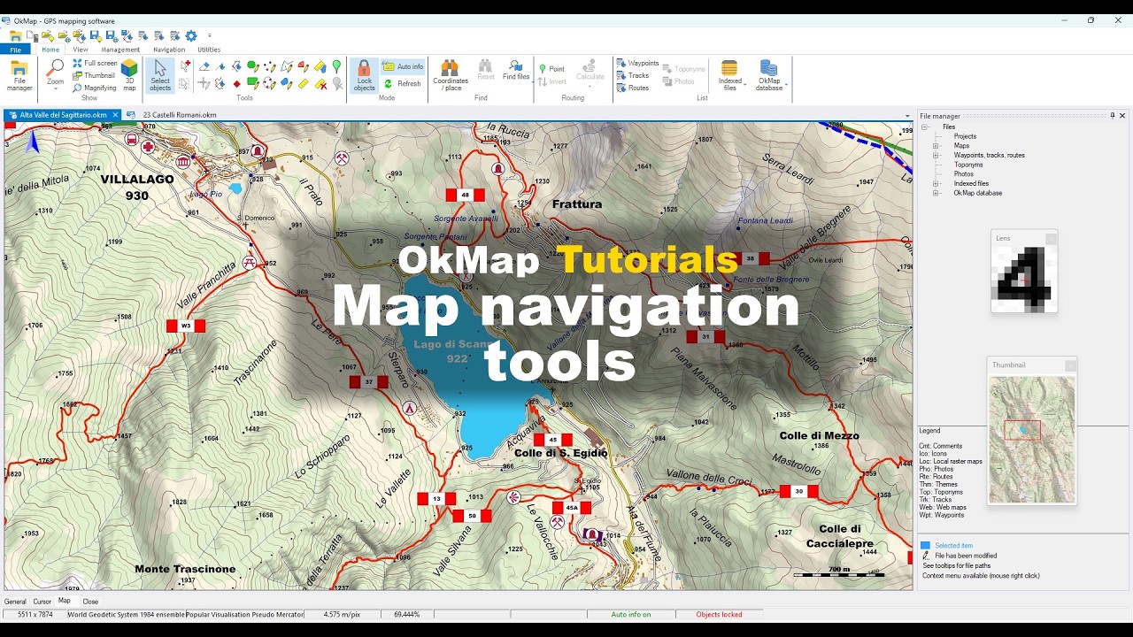Choose the ruler with red X tool

click(x=320, y=84)
